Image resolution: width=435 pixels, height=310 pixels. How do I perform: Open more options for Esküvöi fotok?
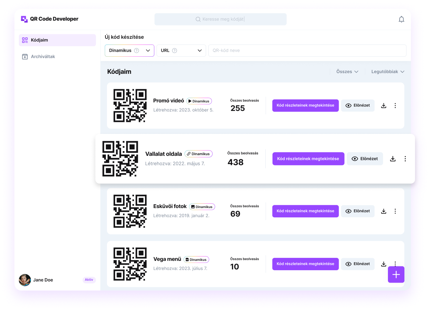click(x=395, y=211)
